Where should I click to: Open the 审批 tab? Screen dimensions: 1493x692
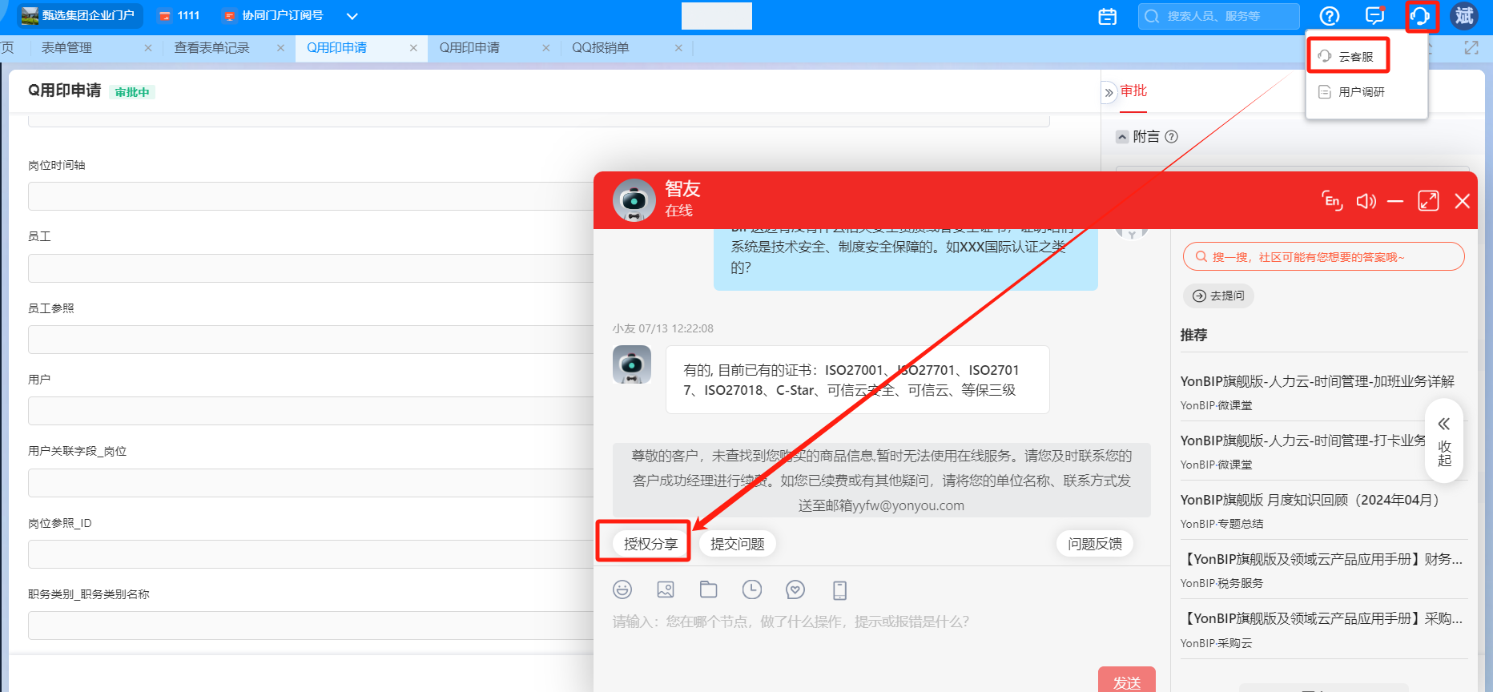point(1133,91)
